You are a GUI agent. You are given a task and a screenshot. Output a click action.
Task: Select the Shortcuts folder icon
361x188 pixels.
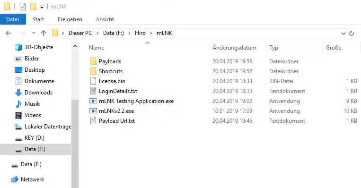point(93,71)
